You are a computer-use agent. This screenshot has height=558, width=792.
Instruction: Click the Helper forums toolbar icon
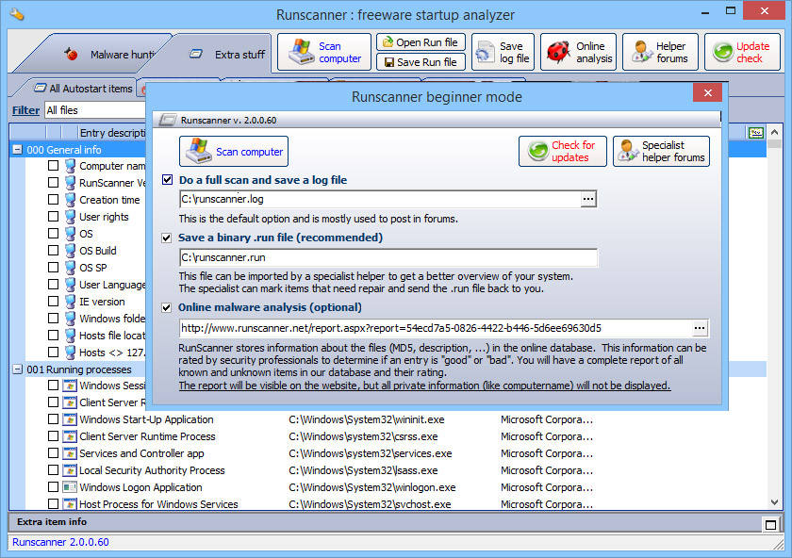pos(660,51)
